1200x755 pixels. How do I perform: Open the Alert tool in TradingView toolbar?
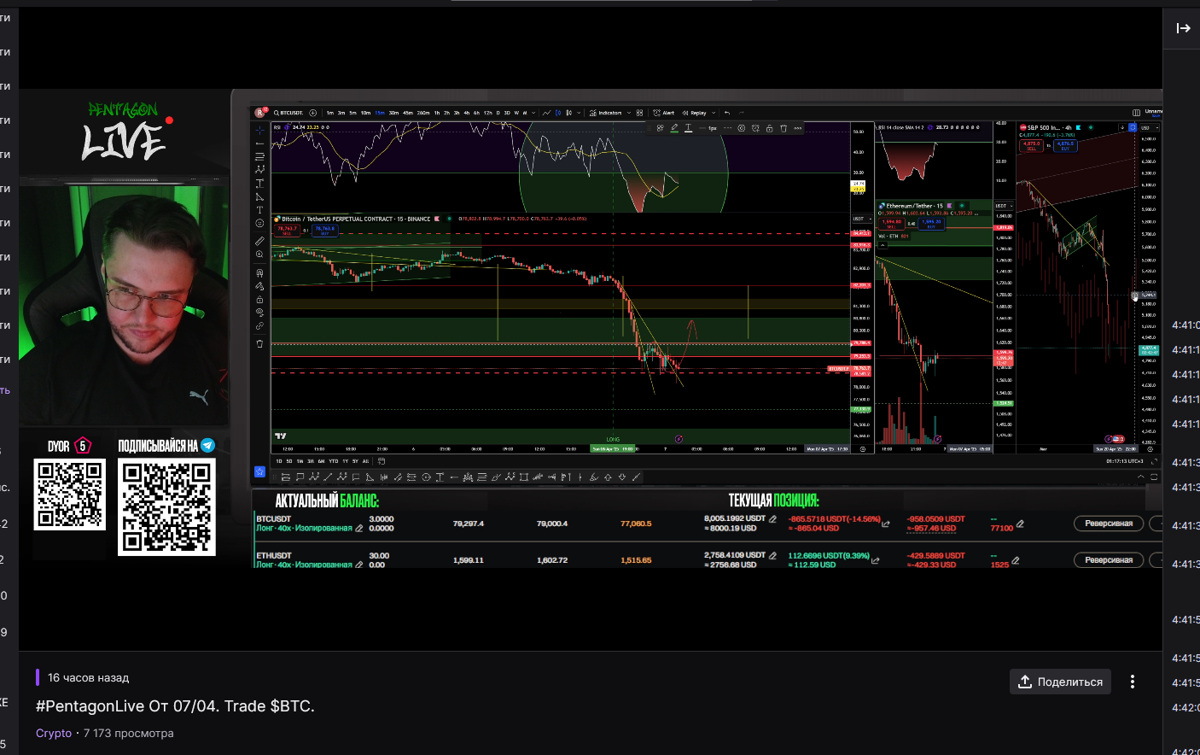[x=664, y=113]
